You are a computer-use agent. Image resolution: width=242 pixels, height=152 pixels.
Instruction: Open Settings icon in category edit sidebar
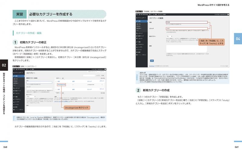pos(137,52)
